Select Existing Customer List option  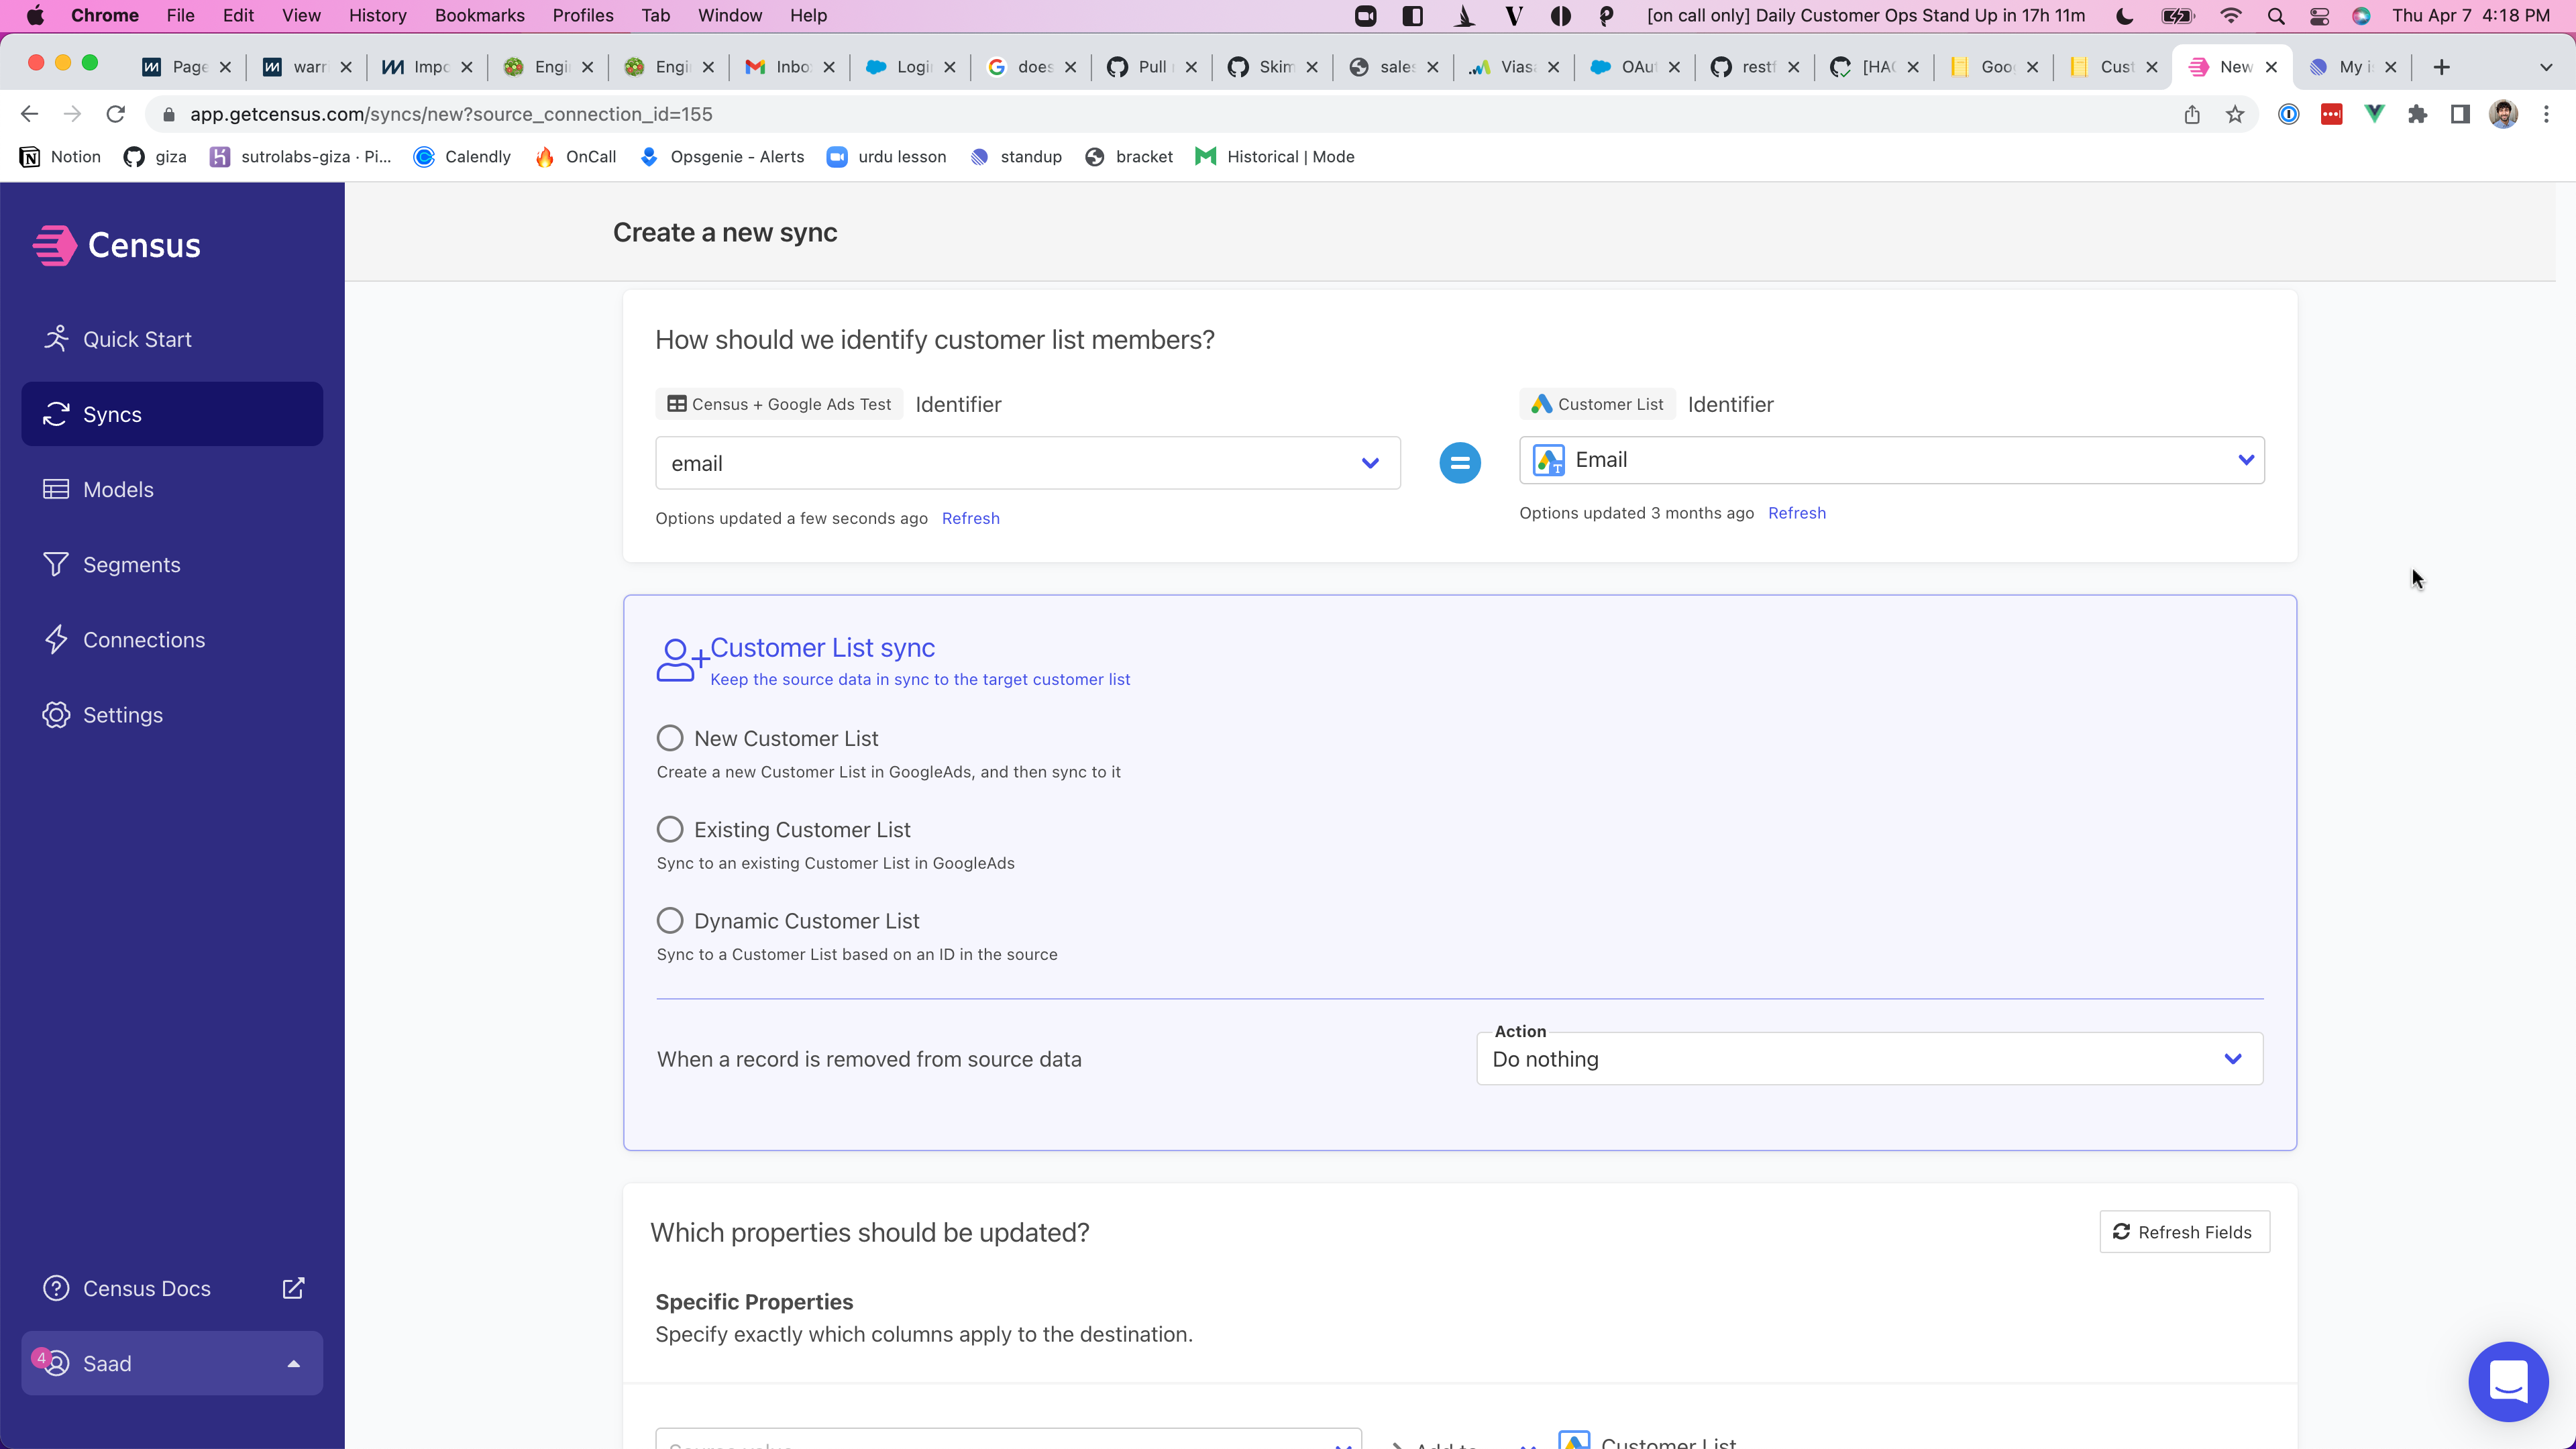pos(670,829)
